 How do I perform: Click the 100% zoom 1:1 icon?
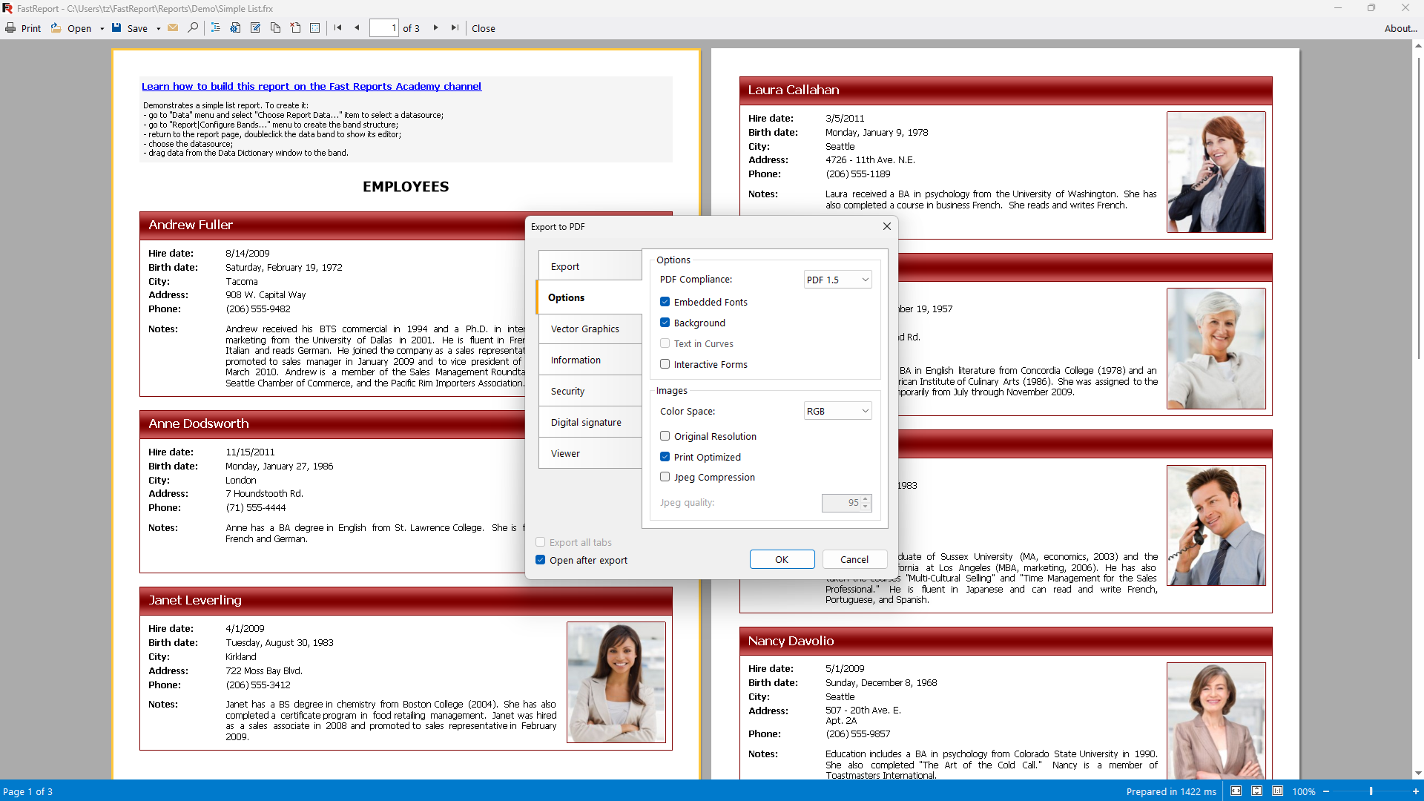pyautogui.click(x=1277, y=791)
